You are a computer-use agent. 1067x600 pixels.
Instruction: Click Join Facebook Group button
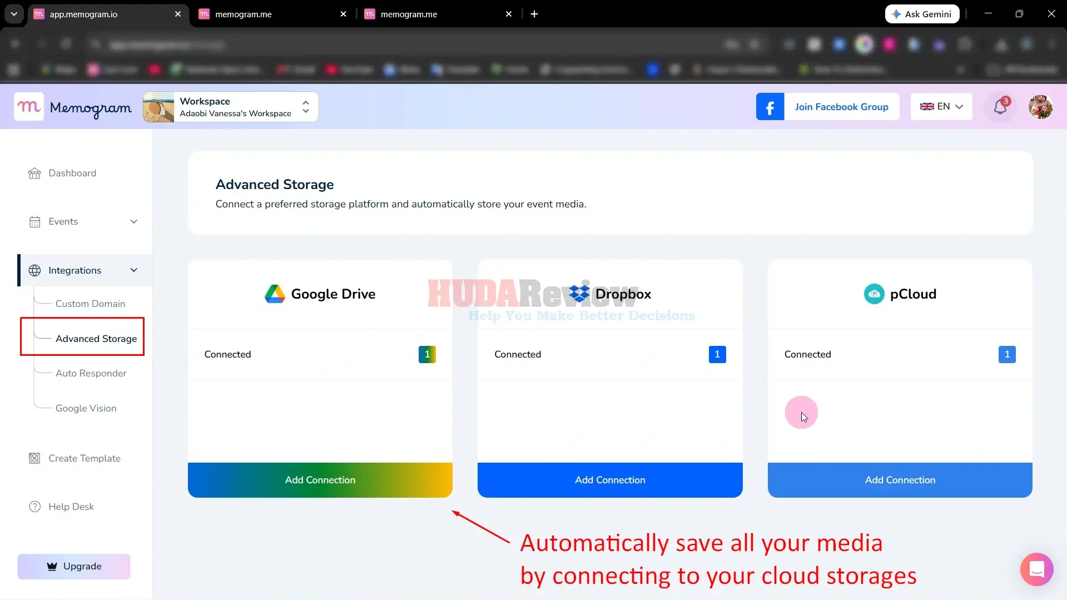[x=827, y=107]
